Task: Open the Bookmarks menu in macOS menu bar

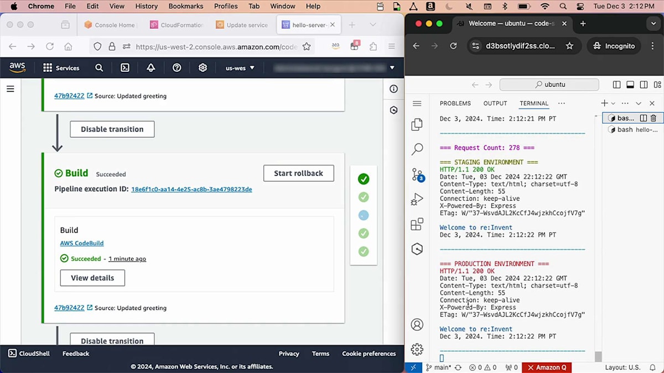Action: pos(186,6)
